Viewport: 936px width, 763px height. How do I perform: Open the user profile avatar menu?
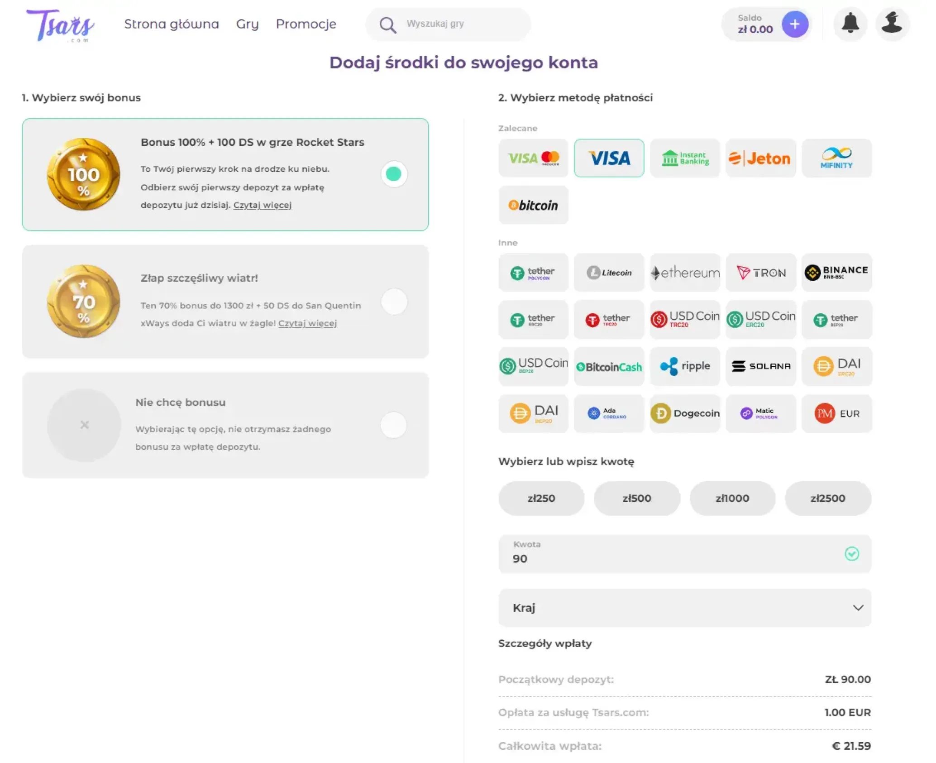pos(892,24)
